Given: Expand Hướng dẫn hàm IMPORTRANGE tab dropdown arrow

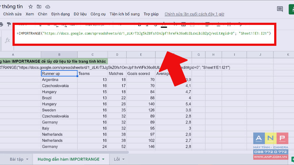Looking at the screenshot, I should pos(103,159).
